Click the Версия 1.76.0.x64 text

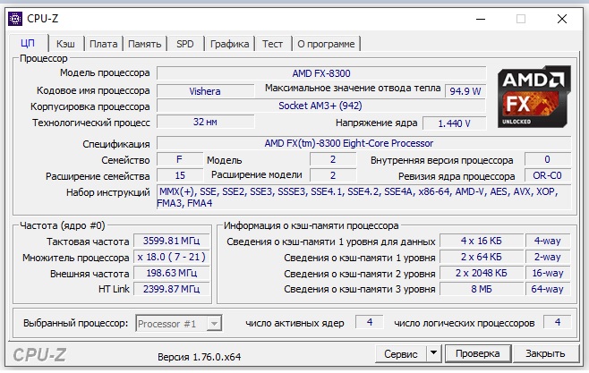click(199, 357)
